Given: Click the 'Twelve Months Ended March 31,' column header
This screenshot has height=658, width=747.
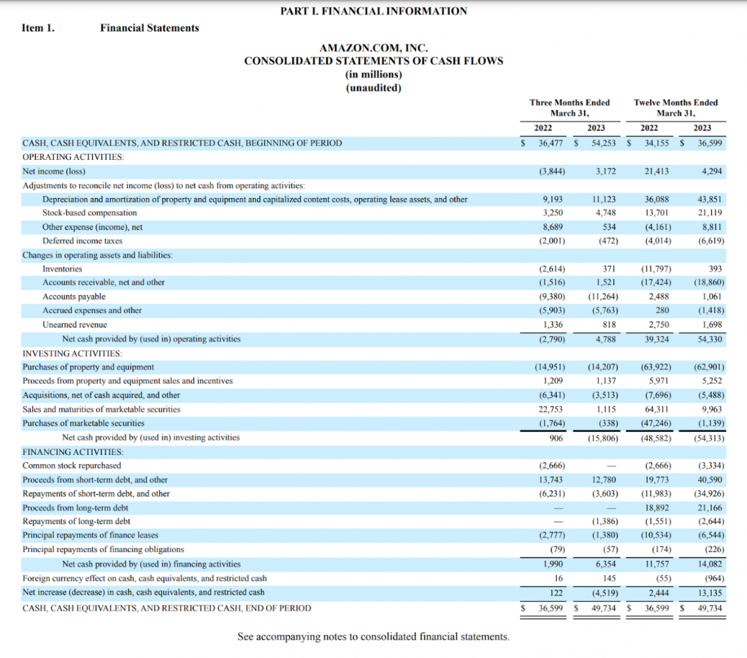Looking at the screenshot, I should (675, 107).
